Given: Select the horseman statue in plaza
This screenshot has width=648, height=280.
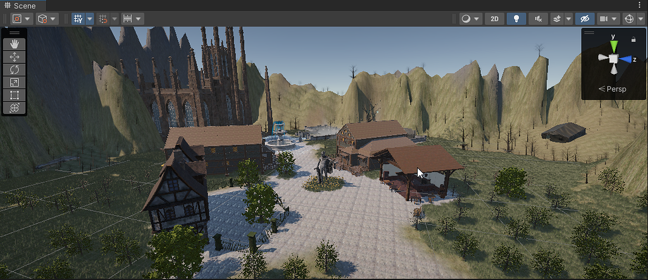Looking at the screenshot, I should (x=325, y=168).
